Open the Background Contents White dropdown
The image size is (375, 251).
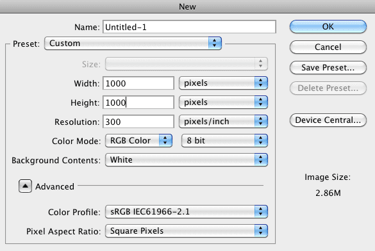pos(187,160)
